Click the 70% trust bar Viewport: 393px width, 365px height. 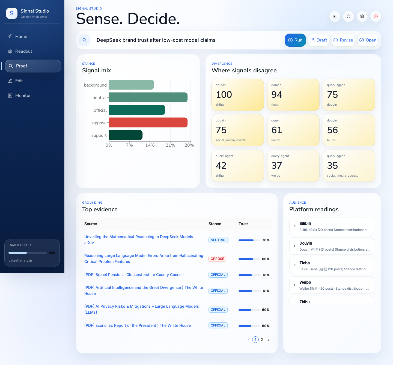(249, 240)
